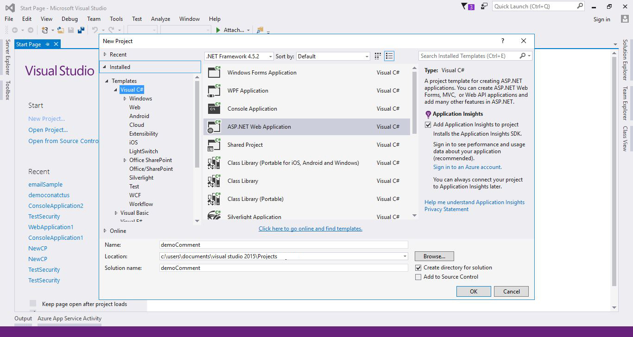Image resolution: width=633 pixels, height=337 pixels.
Task: Click the Undo toolbar icon
Action: [95, 30]
